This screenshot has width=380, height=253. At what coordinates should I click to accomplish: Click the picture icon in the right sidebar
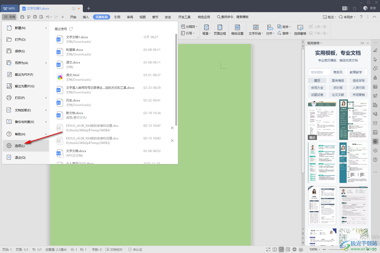375,132
